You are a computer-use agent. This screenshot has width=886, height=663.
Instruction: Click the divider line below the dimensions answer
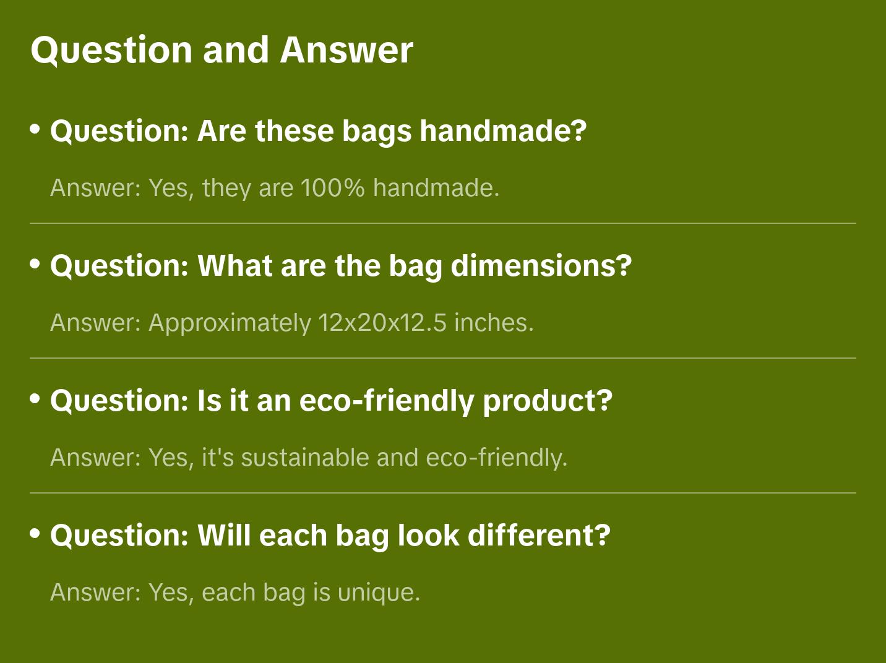coord(443,358)
